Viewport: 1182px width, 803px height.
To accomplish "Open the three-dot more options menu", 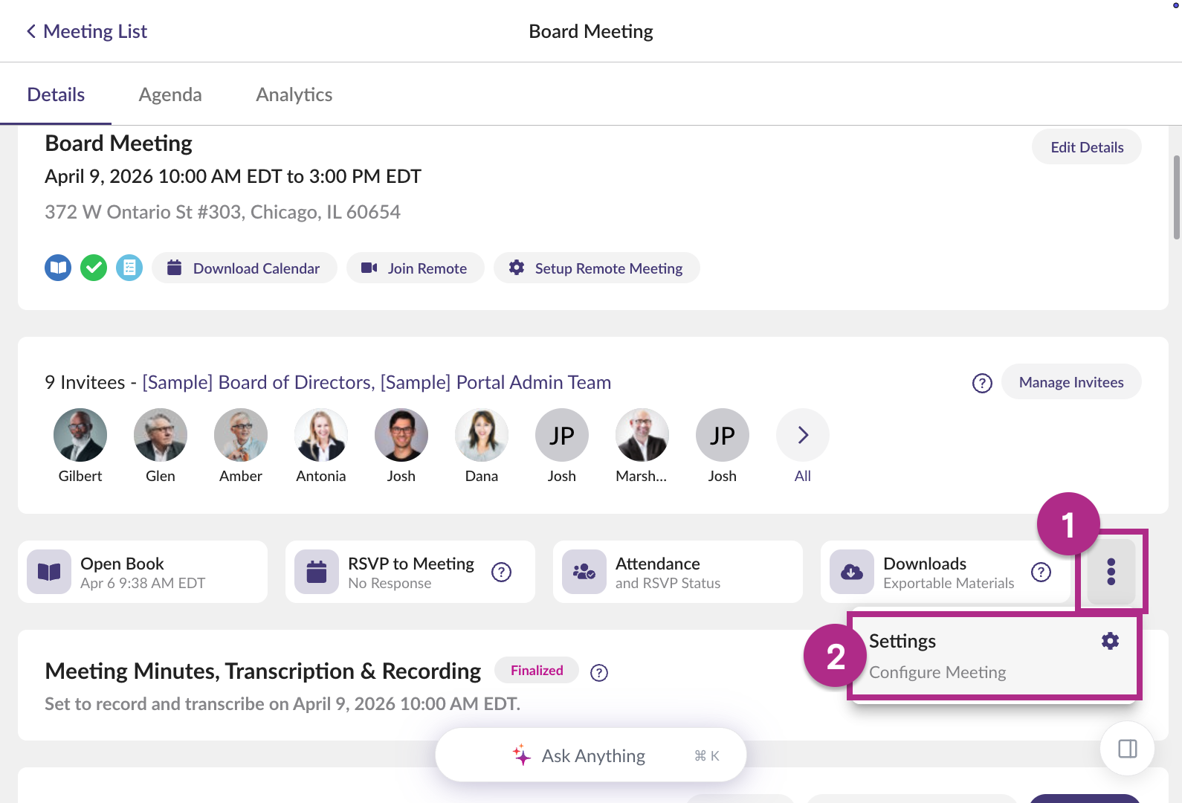I will coord(1111,572).
